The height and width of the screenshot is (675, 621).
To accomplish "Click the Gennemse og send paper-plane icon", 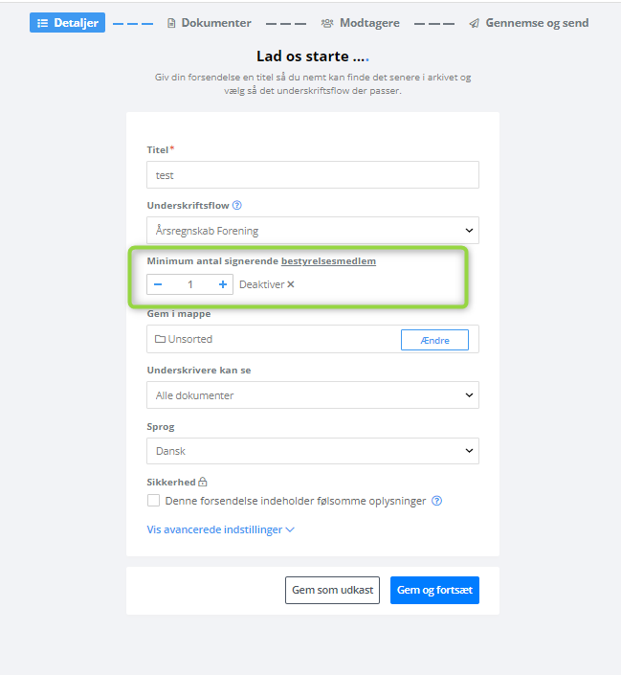I will [x=474, y=23].
